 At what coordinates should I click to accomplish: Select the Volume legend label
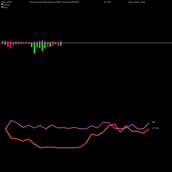(x=7, y=5)
